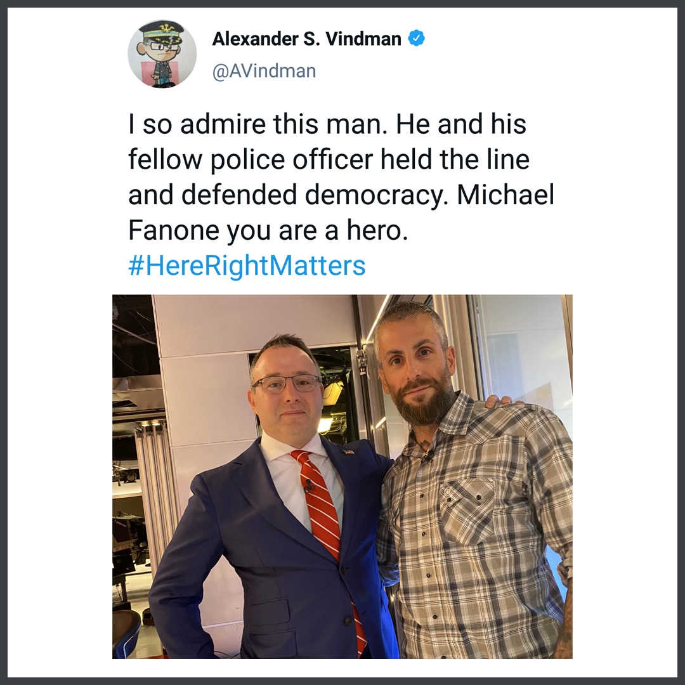Click the flag lapel pin on navy suit

348,452
